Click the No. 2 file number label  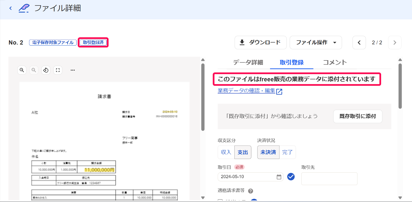[16, 42]
